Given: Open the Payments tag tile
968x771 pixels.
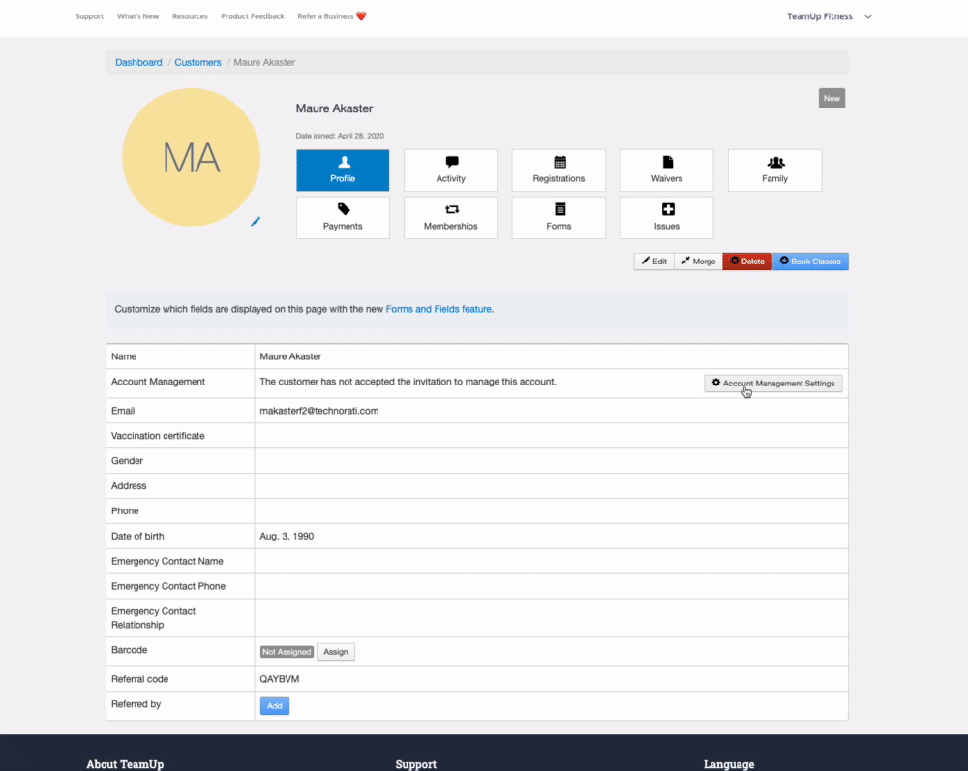Looking at the screenshot, I should (343, 218).
